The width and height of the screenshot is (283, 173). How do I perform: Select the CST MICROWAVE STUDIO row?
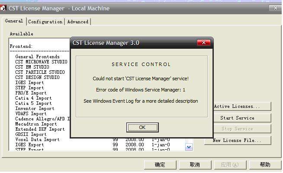coord(42,62)
